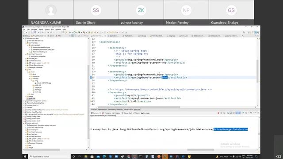This screenshot has height=159, width=283.
Task: Collapse the src/main/java folder arrow
Action: 26,43
